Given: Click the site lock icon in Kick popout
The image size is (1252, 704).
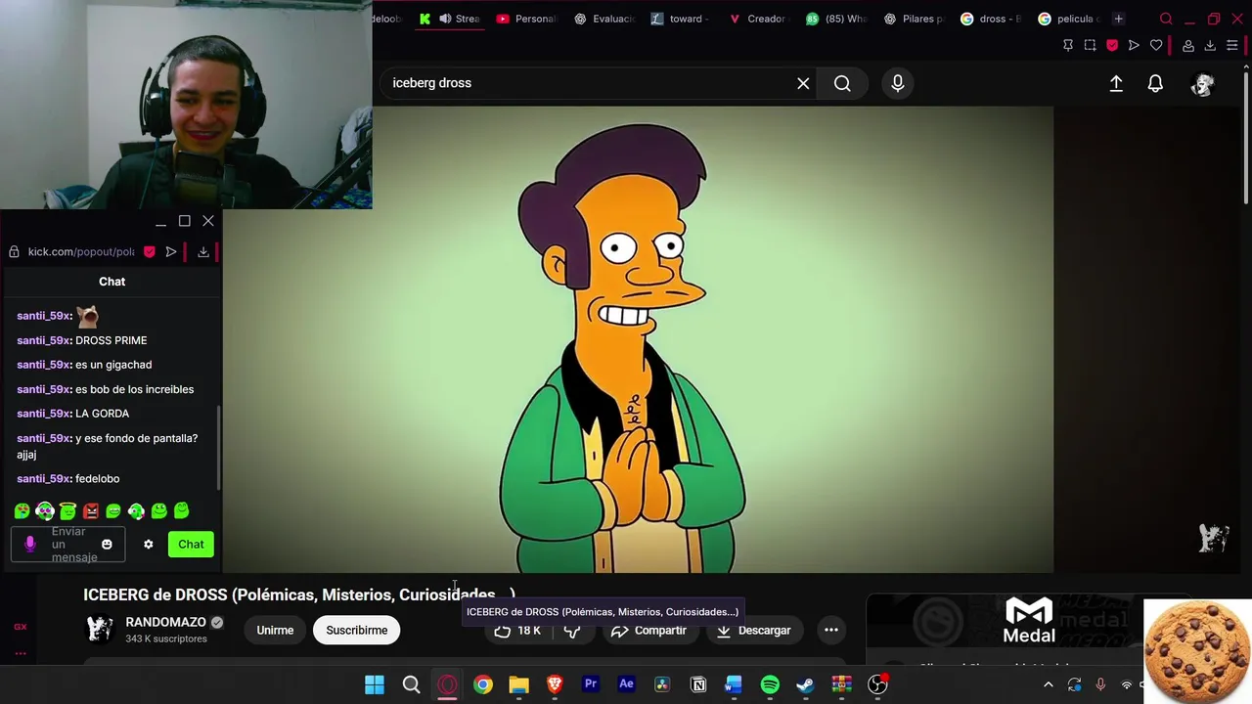Looking at the screenshot, I should pyautogui.click(x=14, y=251).
